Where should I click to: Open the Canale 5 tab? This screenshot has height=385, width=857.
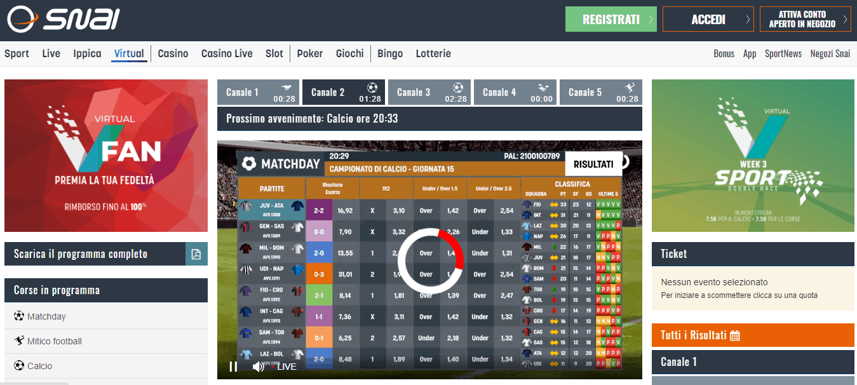[601, 92]
